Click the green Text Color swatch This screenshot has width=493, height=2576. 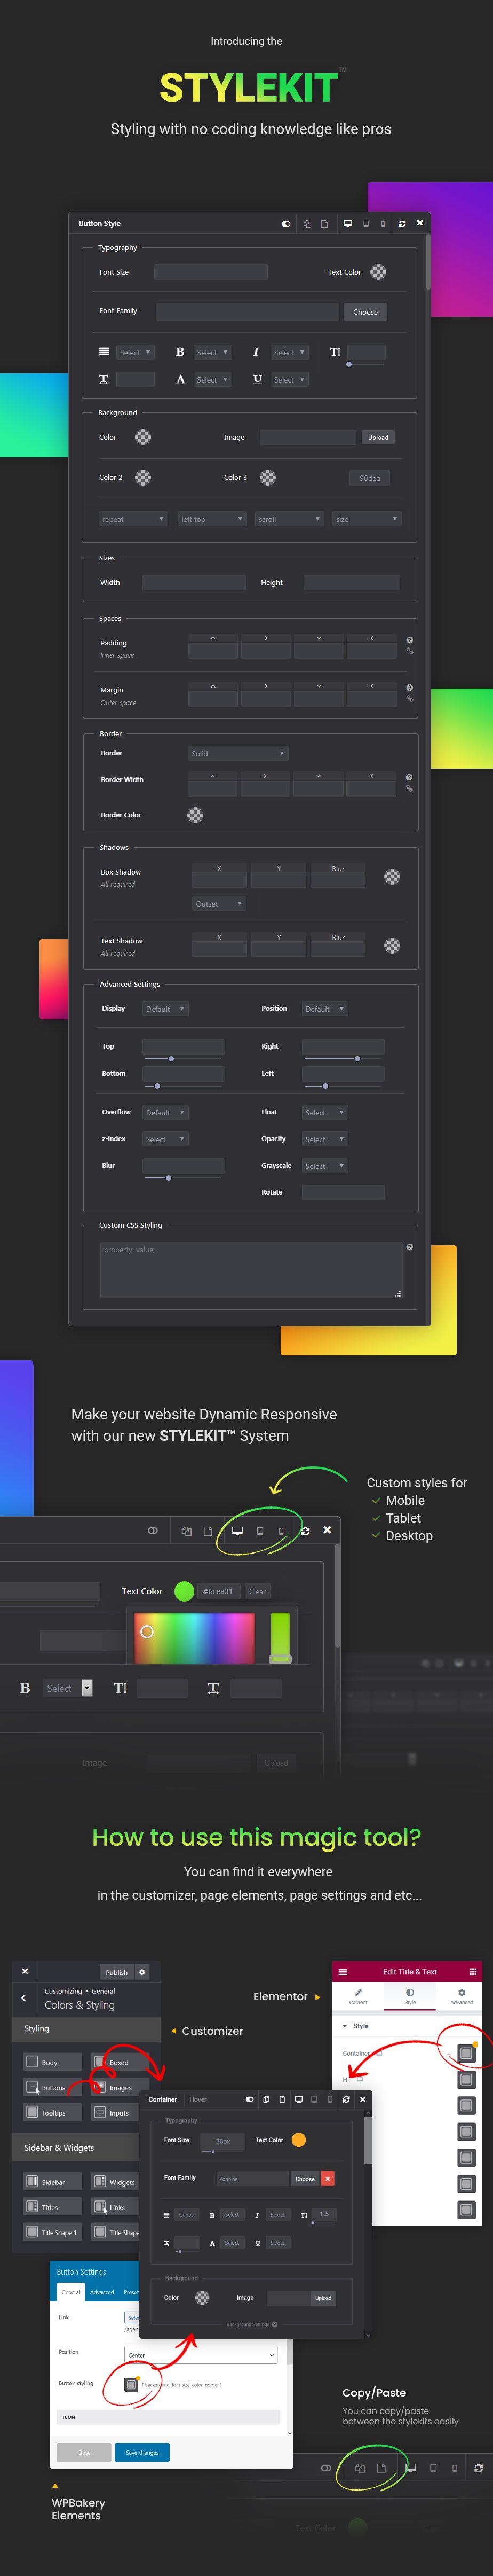coord(184,1591)
